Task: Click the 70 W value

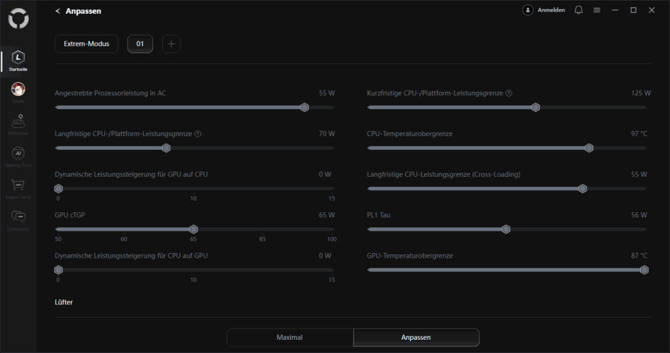Action: pos(327,133)
